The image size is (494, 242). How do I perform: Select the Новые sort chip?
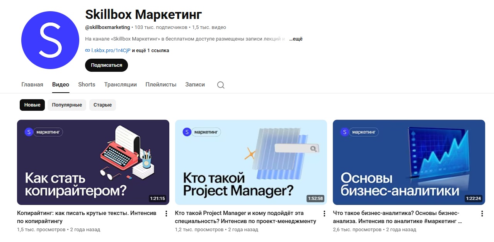click(32, 105)
